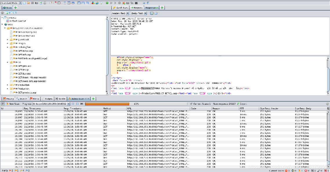Open the Body: Text dropdown
The height and width of the screenshot is (172, 330).
coord(139,13)
